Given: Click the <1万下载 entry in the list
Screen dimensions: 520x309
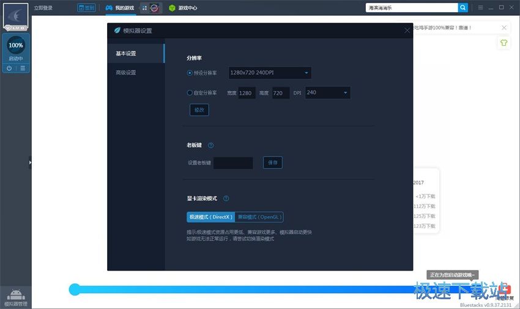Looking at the screenshot, I should coord(425,197).
